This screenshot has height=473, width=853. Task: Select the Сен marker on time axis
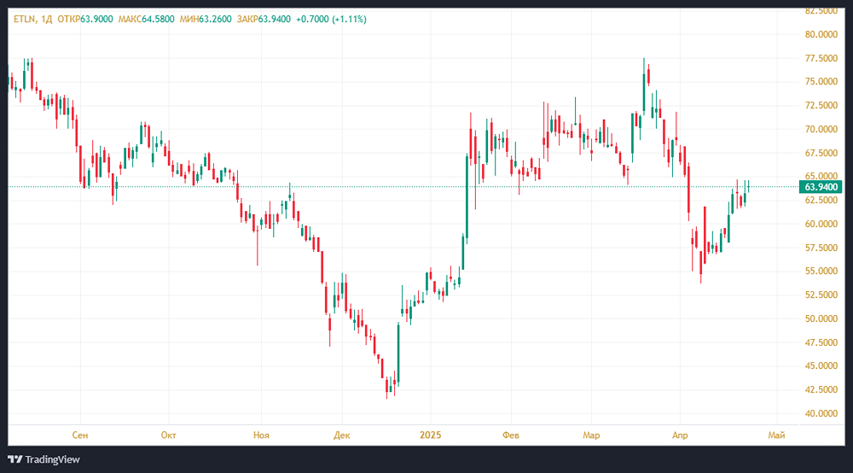tap(80, 435)
